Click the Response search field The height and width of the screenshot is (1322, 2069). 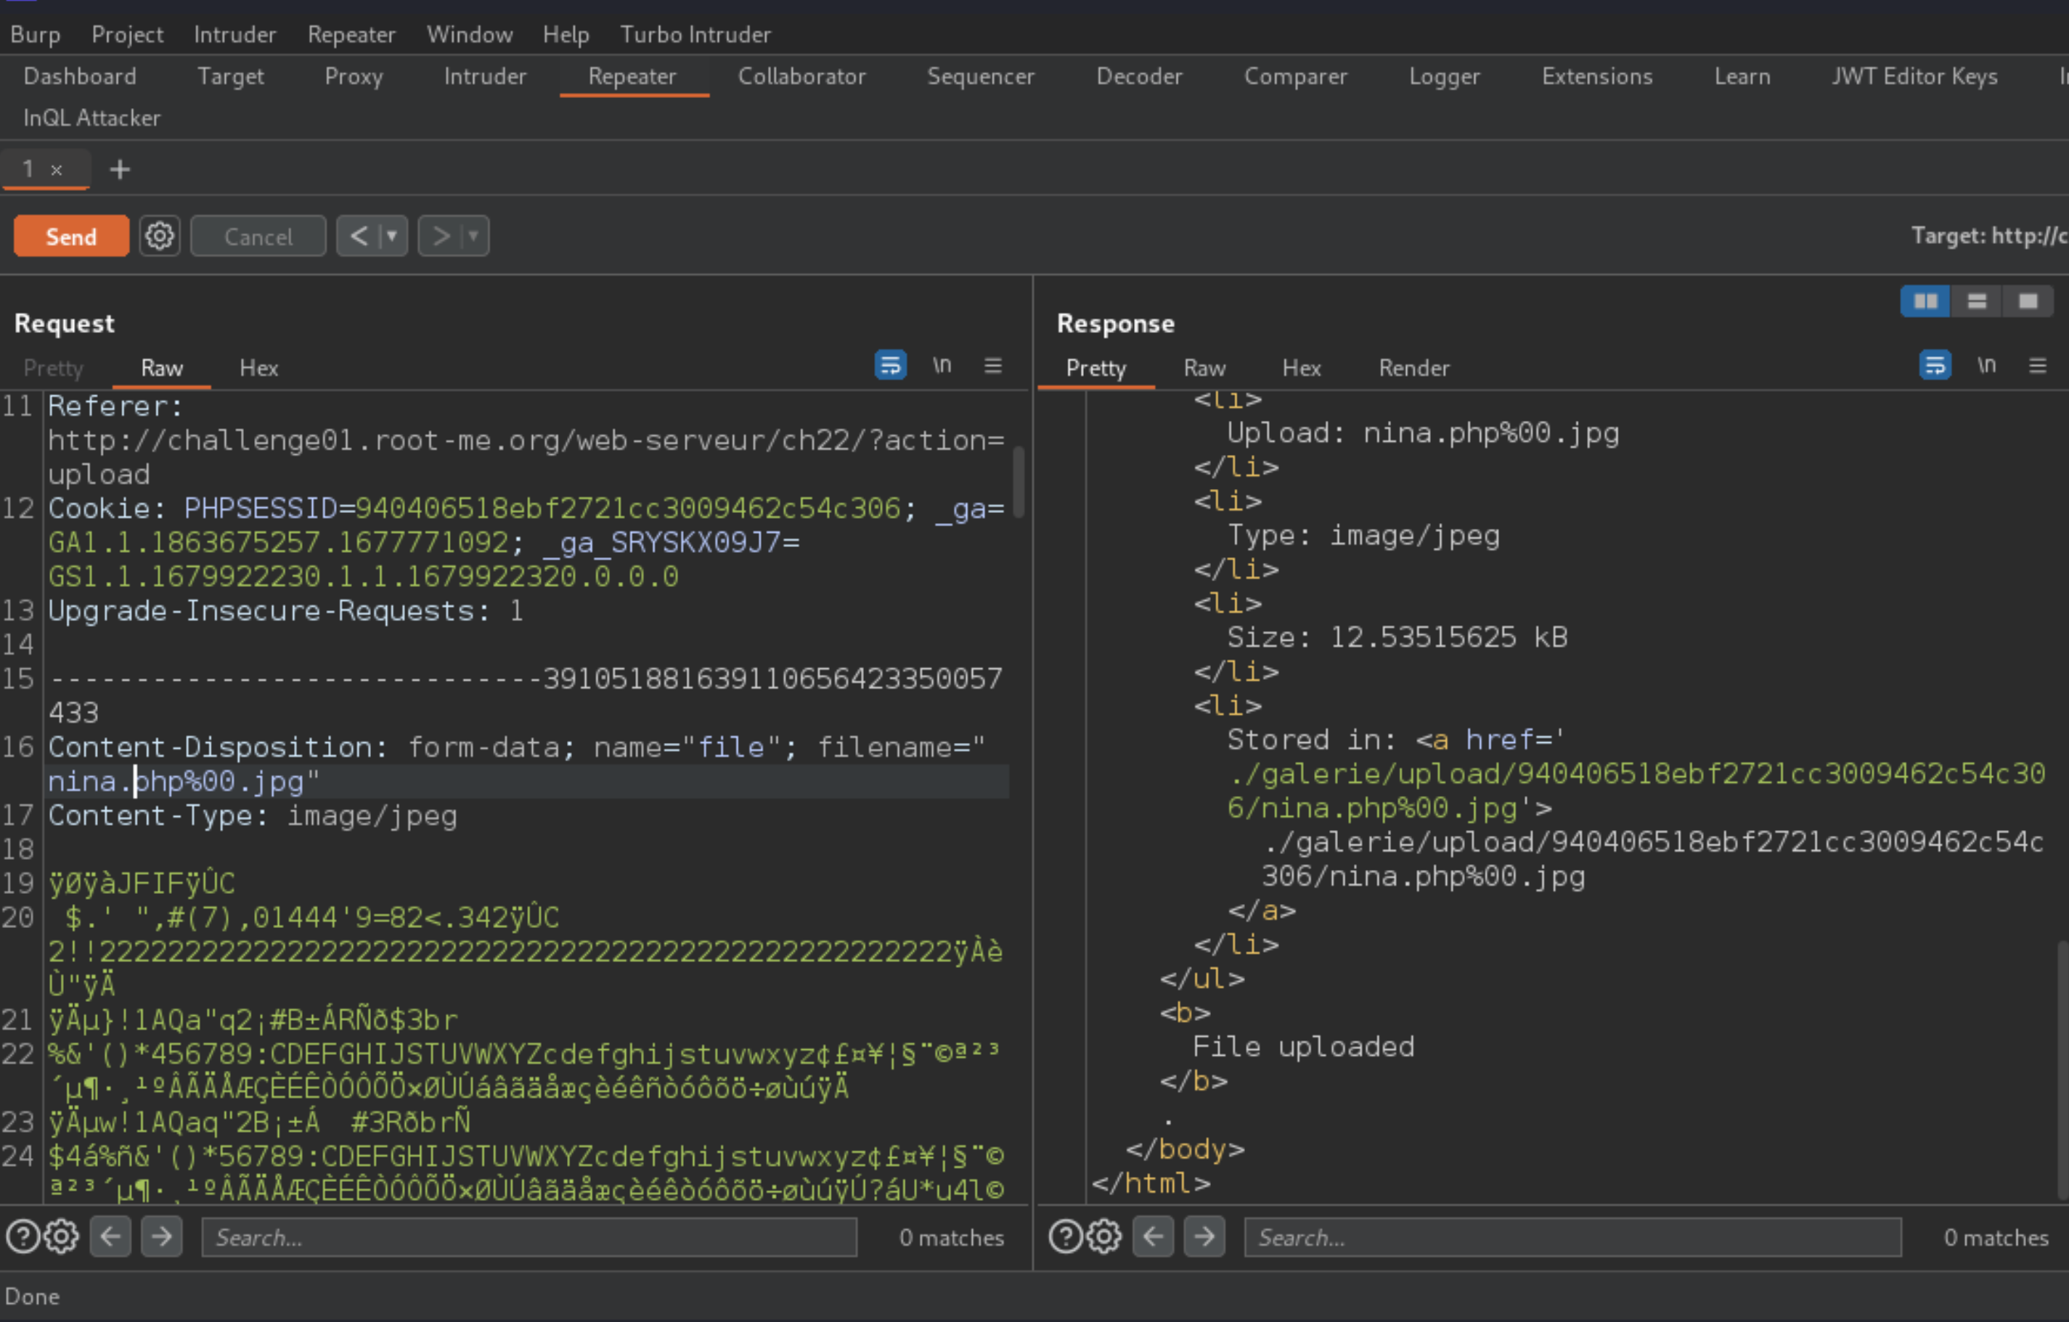coord(1572,1237)
